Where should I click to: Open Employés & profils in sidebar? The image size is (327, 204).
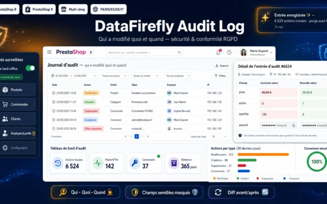pos(17,133)
